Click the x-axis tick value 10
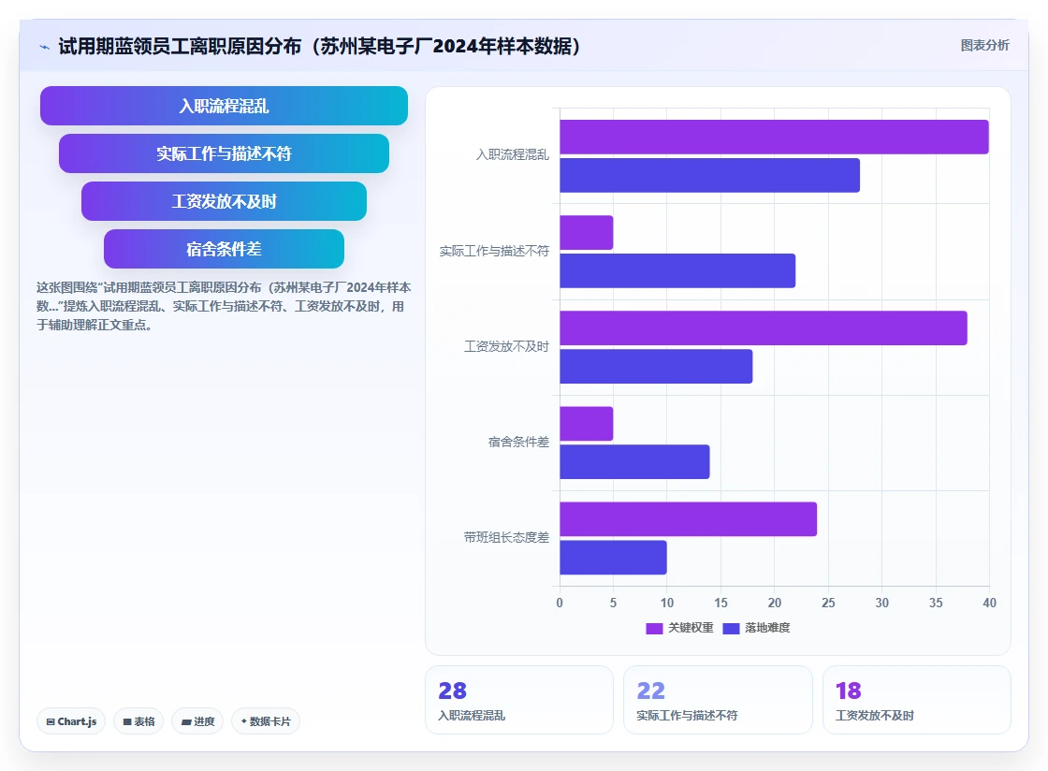Viewport: 1048px width, 771px height. tap(667, 603)
